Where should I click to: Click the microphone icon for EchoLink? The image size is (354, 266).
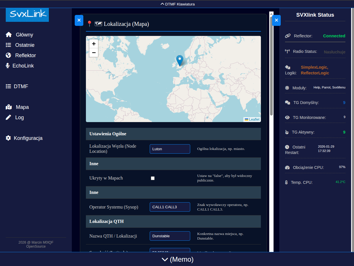tap(8, 66)
